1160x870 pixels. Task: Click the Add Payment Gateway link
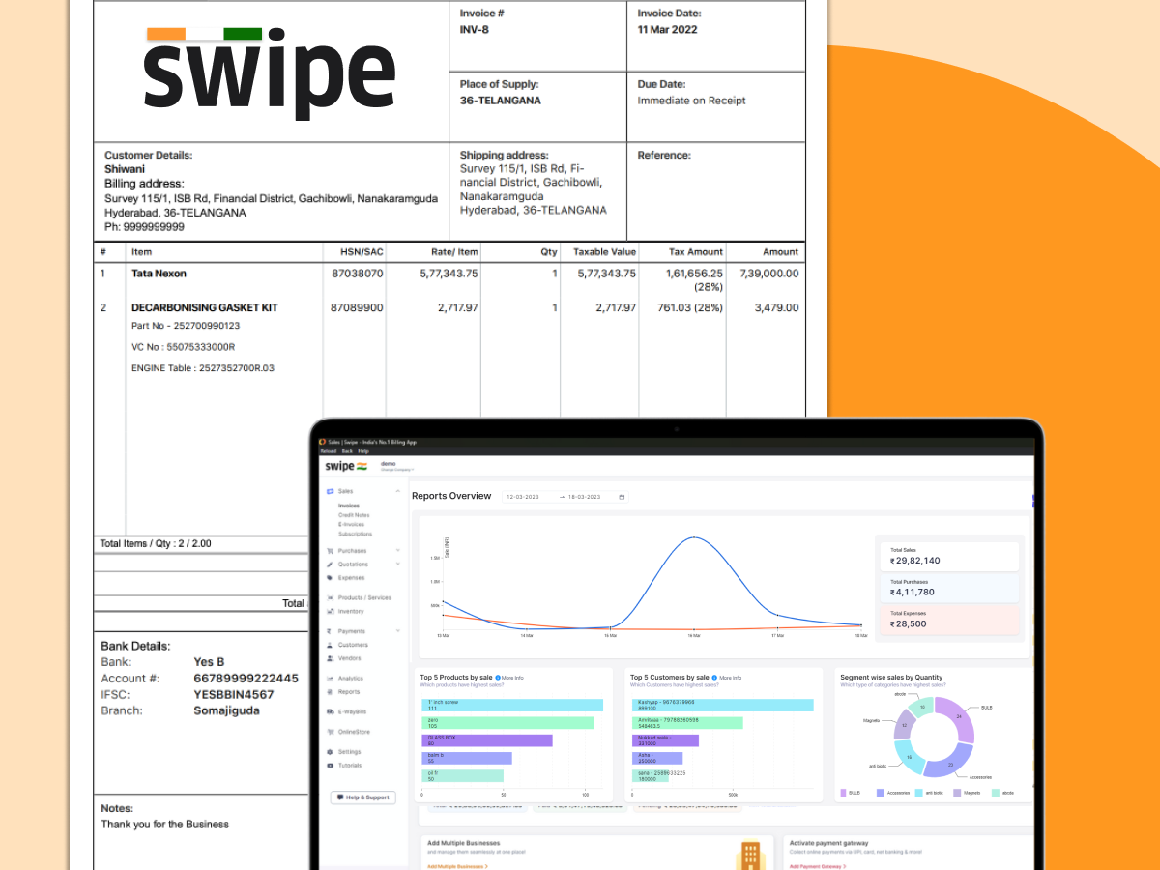pos(818,866)
